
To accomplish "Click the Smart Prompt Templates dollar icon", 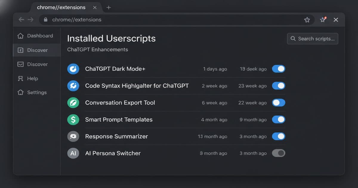I will [73, 120].
